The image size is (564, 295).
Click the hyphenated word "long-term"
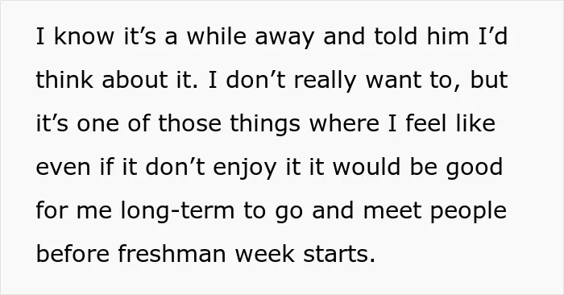(177, 212)
